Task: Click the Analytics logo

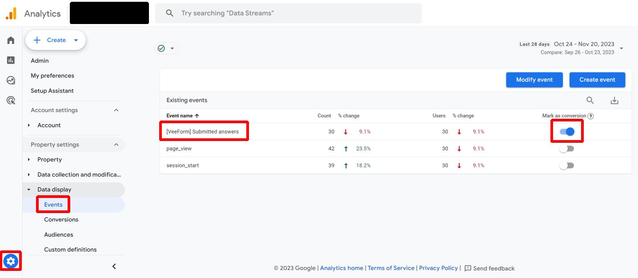Action: pos(11,13)
